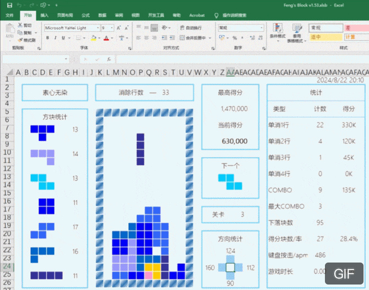Viewport: 369px width, 290px height.
Task: Toggle bottom vertical alignment
Action: point(154,27)
